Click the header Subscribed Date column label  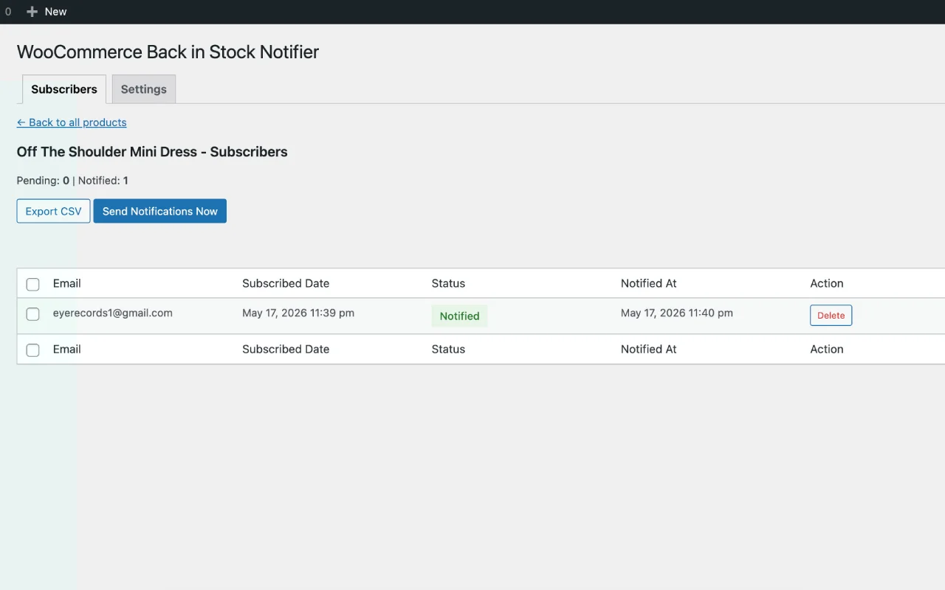click(286, 283)
